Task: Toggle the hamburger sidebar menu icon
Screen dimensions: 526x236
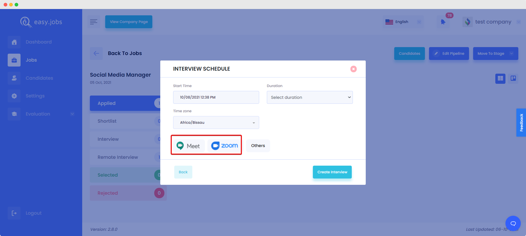Action: (94, 22)
